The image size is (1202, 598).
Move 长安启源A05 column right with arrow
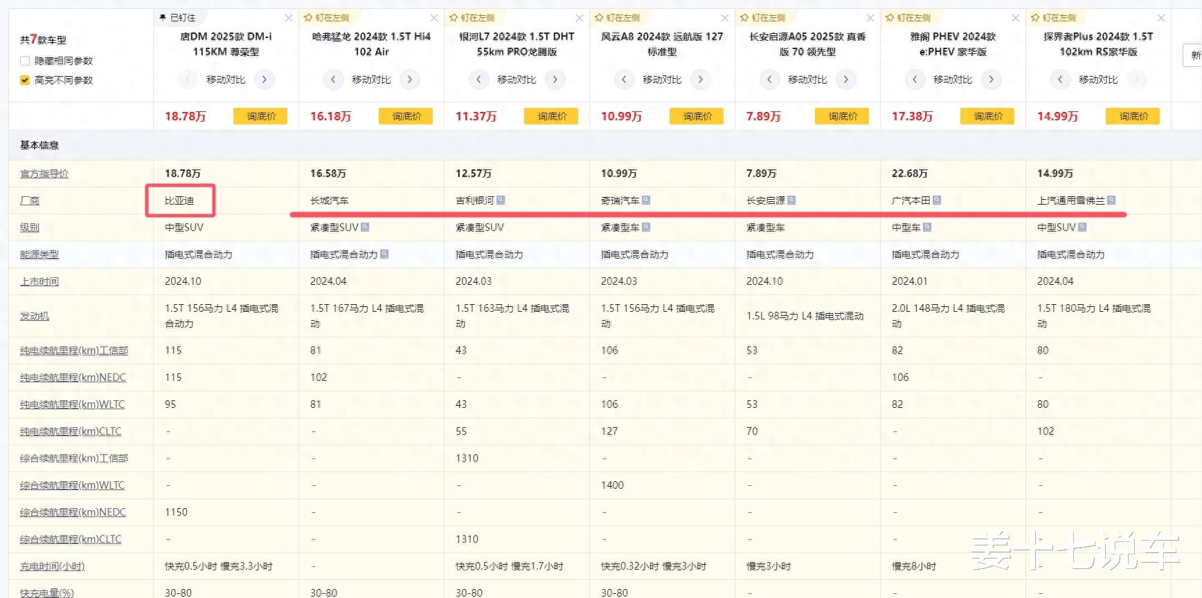click(x=845, y=80)
